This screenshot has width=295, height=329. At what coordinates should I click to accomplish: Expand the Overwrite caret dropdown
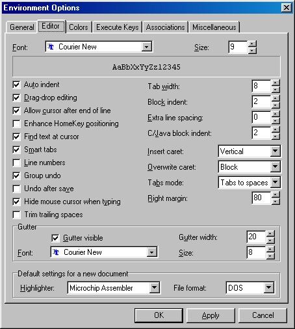click(275, 166)
